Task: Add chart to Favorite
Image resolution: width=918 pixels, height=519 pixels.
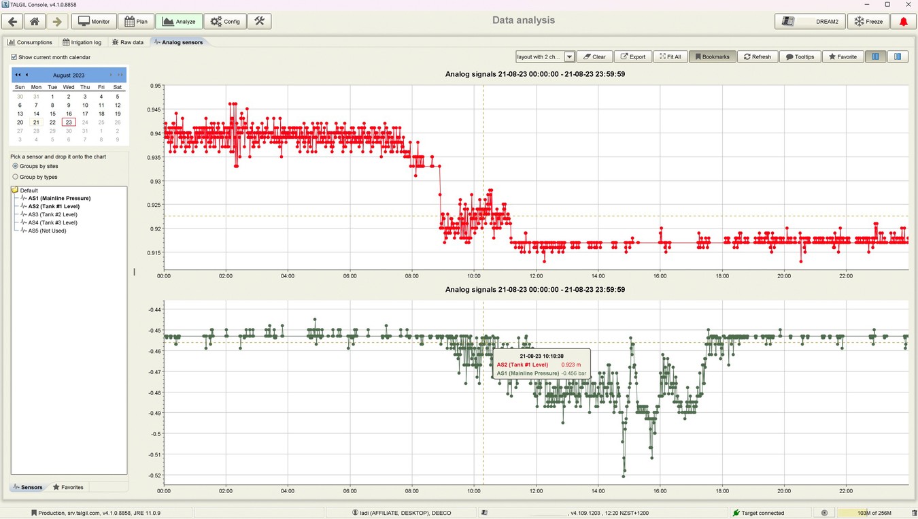Action: coord(843,56)
